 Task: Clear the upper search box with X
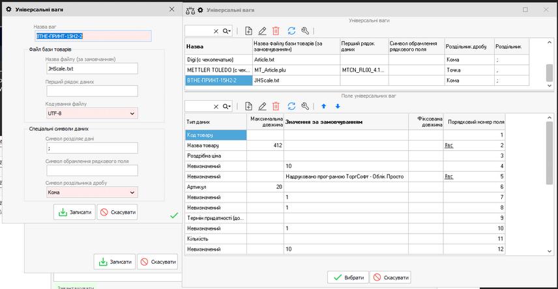[216, 31]
